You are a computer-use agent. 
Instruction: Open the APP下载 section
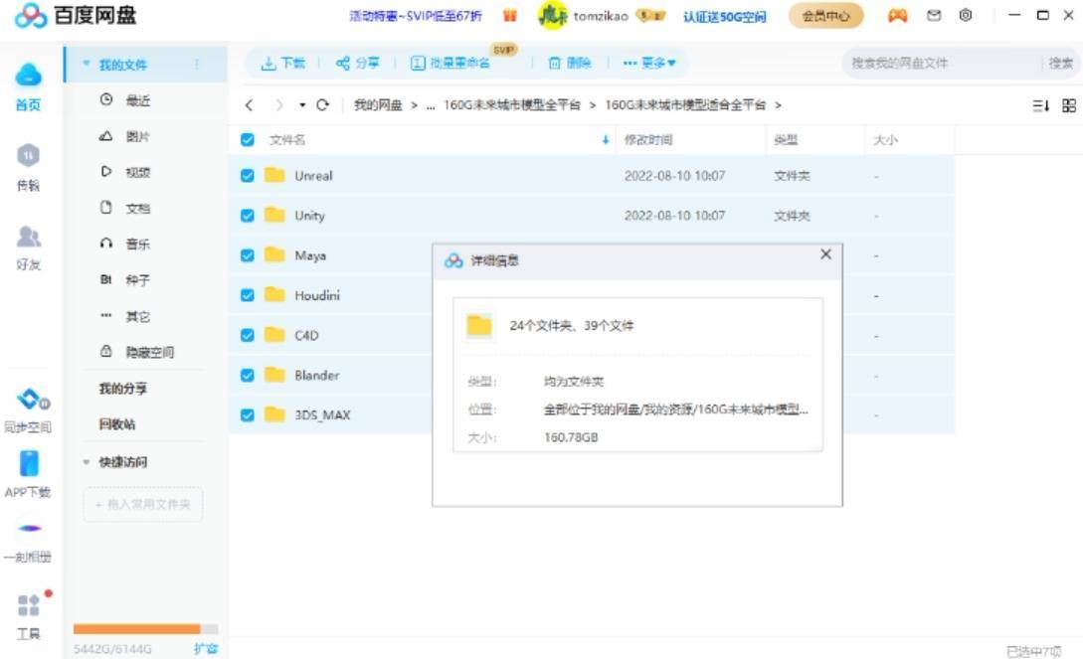(28, 475)
